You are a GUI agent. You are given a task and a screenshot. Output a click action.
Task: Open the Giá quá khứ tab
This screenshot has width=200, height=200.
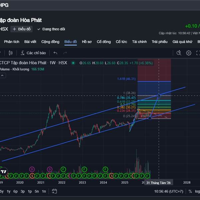click(x=182, y=42)
